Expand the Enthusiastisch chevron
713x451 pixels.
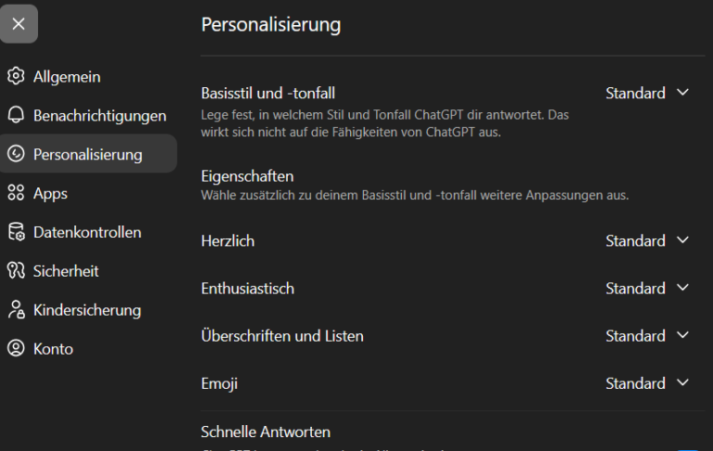[682, 288]
